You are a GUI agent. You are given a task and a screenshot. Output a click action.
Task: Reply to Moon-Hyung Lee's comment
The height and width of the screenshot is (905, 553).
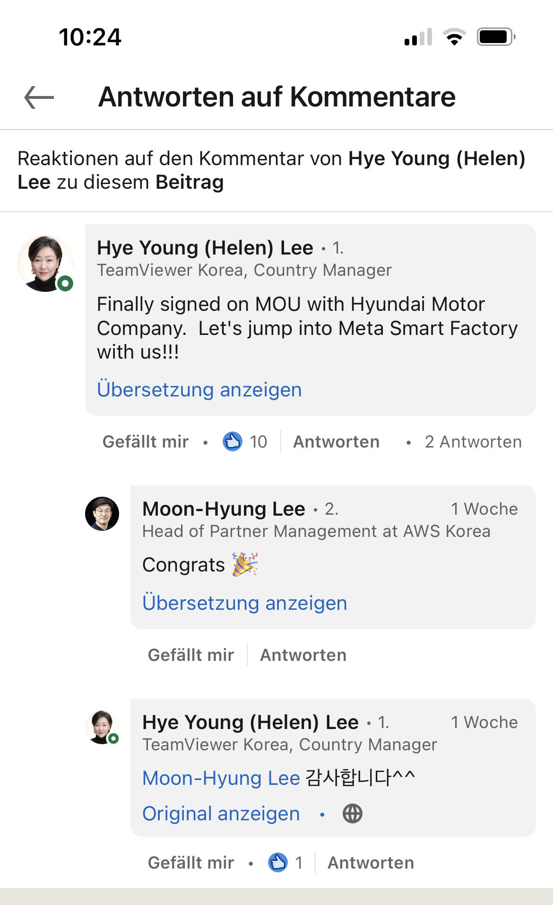303,655
